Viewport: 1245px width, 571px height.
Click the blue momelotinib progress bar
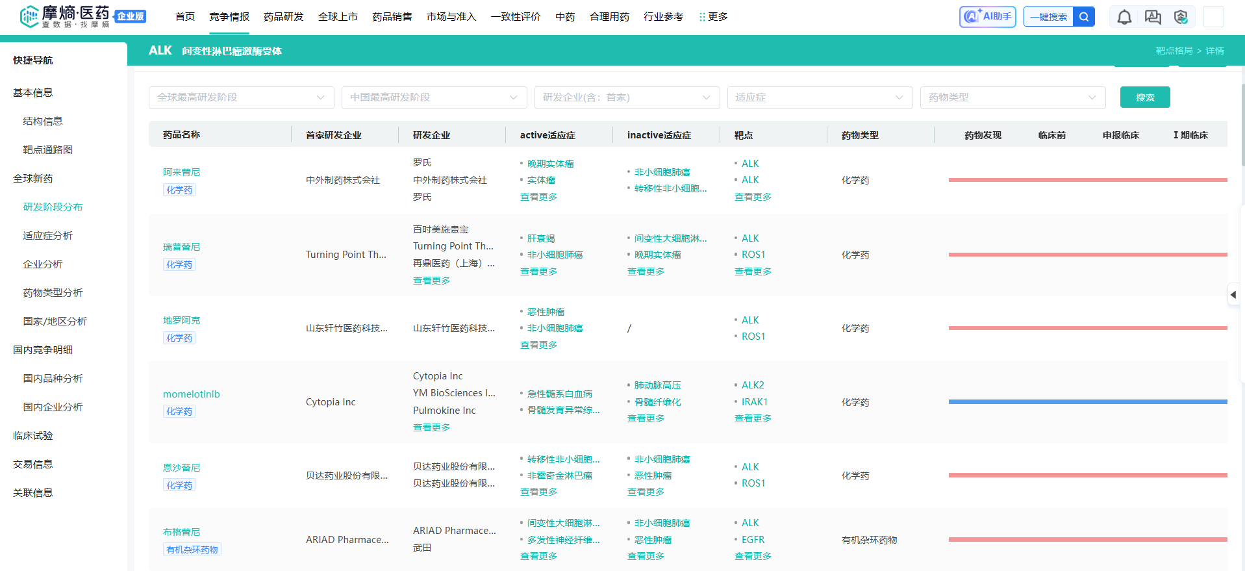coord(1088,402)
